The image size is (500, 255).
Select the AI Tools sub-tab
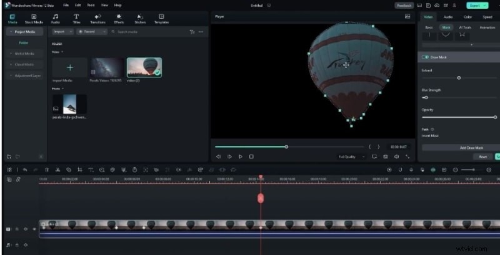click(x=465, y=27)
